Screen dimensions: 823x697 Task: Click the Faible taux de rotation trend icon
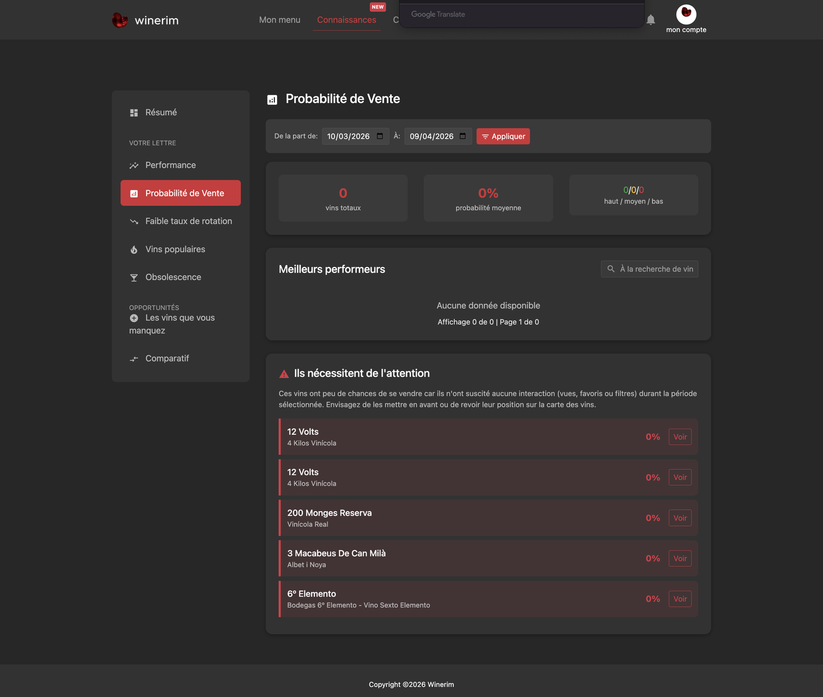134,222
